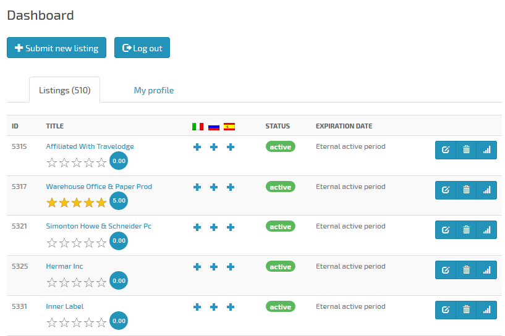The image size is (505, 336).
Task: Click listing ID 5321
Action: click(x=19, y=226)
